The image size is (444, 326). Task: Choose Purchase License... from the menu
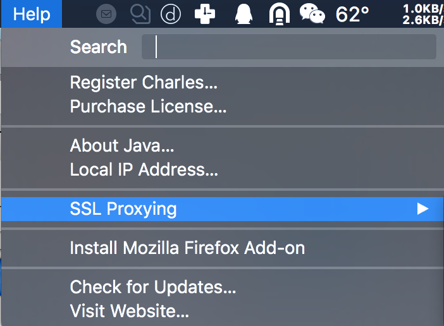(148, 107)
